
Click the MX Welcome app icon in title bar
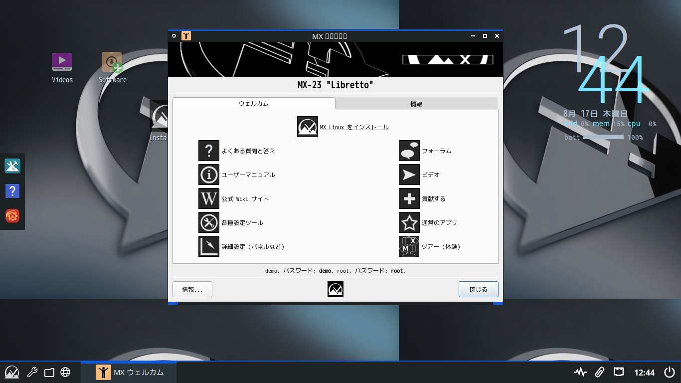coord(186,36)
